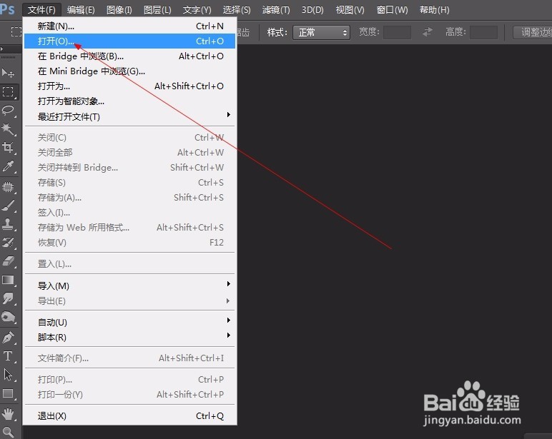Image resolution: width=552 pixels, height=439 pixels.
Task: Click the 调整边缘 button in options bar
Action: pos(532,32)
